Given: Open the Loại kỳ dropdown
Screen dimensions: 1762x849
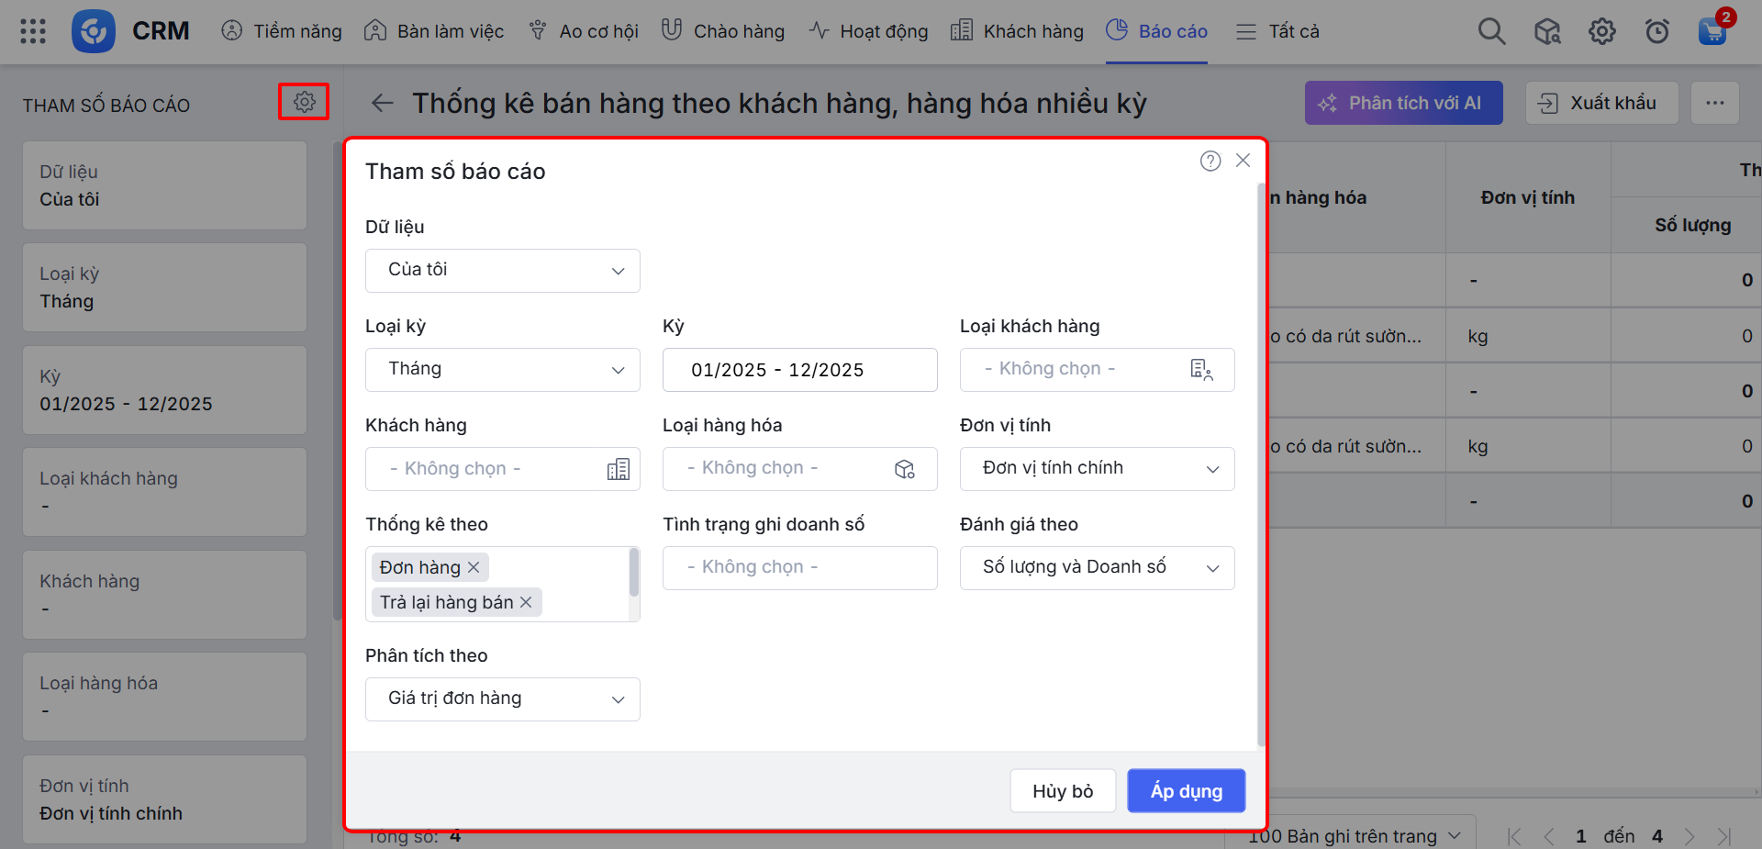Looking at the screenshot, I should (x=502, y=370).
